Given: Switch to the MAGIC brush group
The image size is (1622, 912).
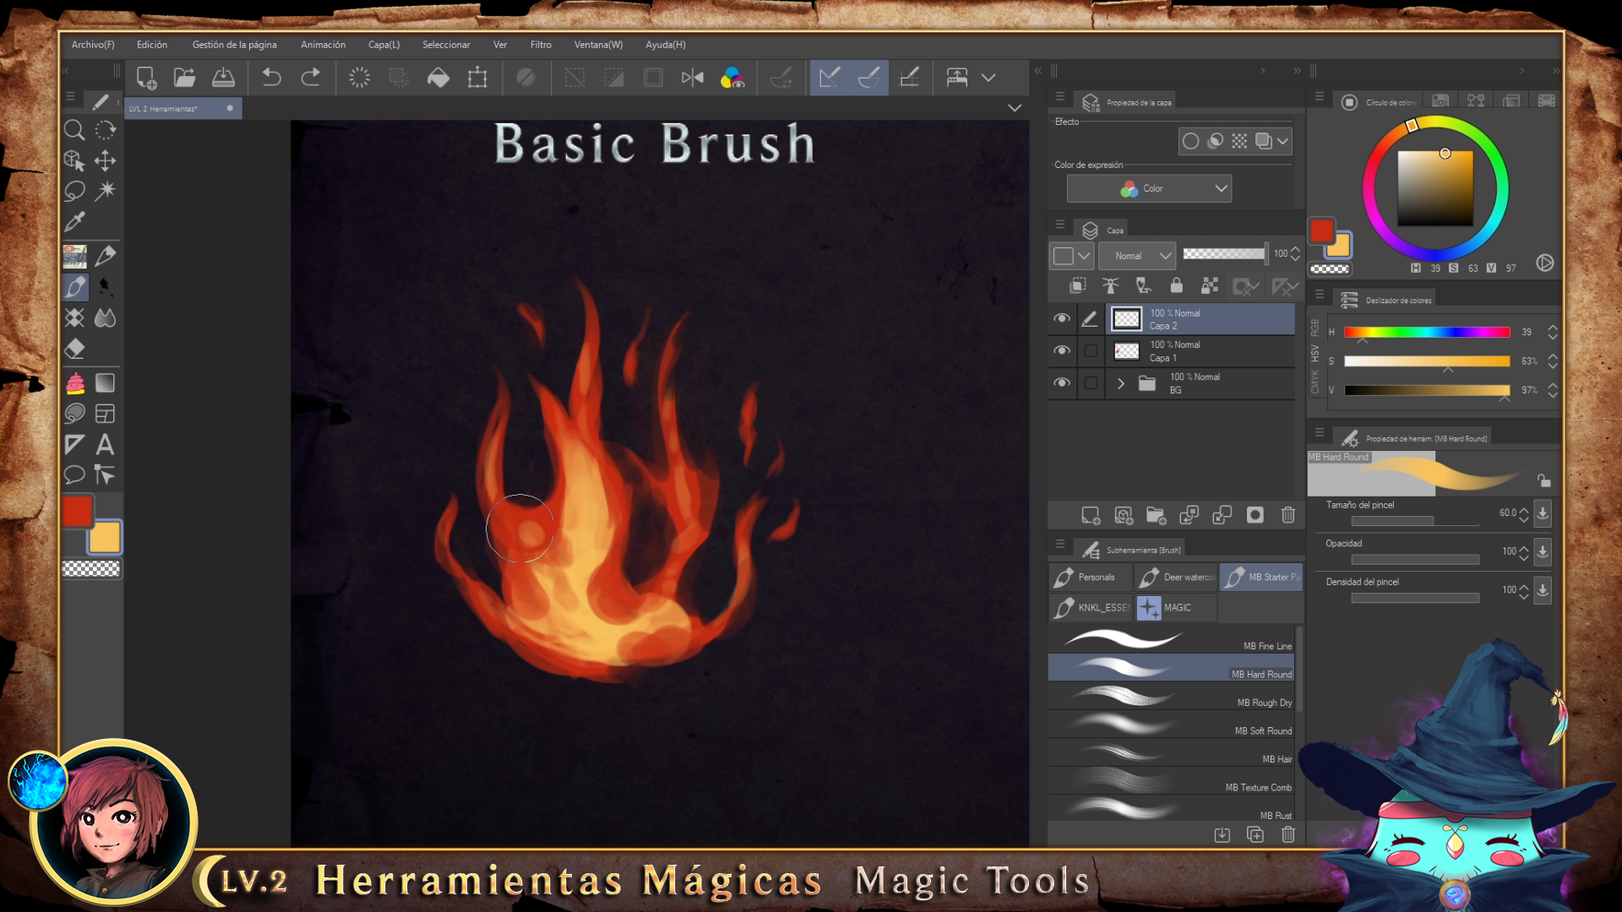Looking at the screenshot, I should pyautogui.click(x=1174, y=607).
